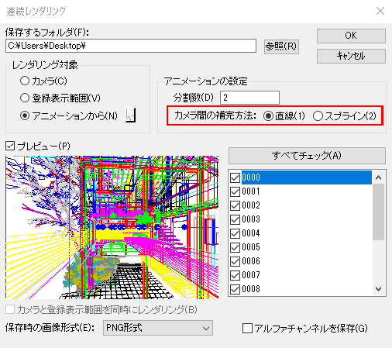
Task: Confirm with the OK button
Action: coord(351,36)
